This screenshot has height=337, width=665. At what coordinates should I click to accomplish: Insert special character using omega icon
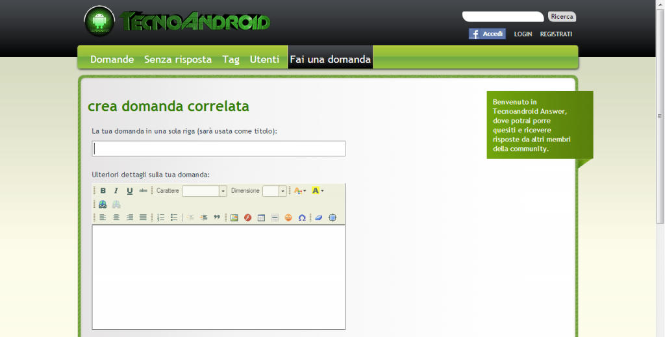click(302, 218)
